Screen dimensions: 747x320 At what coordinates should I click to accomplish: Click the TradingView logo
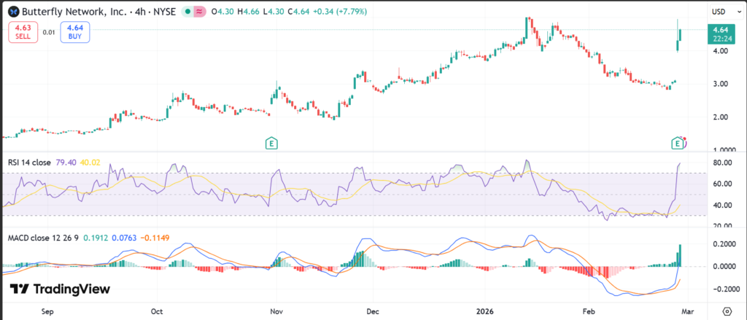(x=60, y=289)
